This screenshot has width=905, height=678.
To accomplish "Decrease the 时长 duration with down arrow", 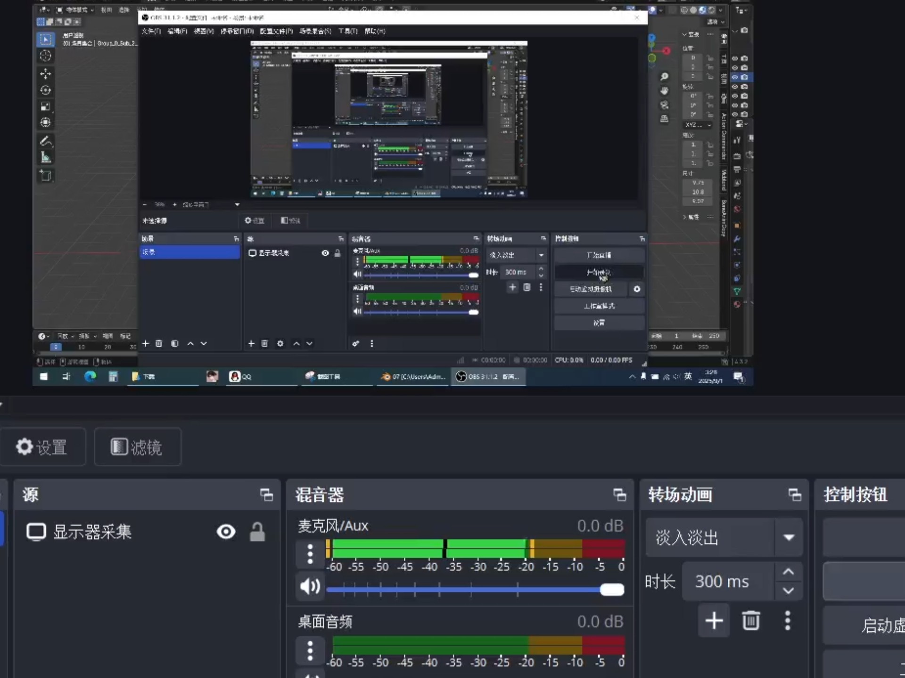I will [x=788, y=590].
